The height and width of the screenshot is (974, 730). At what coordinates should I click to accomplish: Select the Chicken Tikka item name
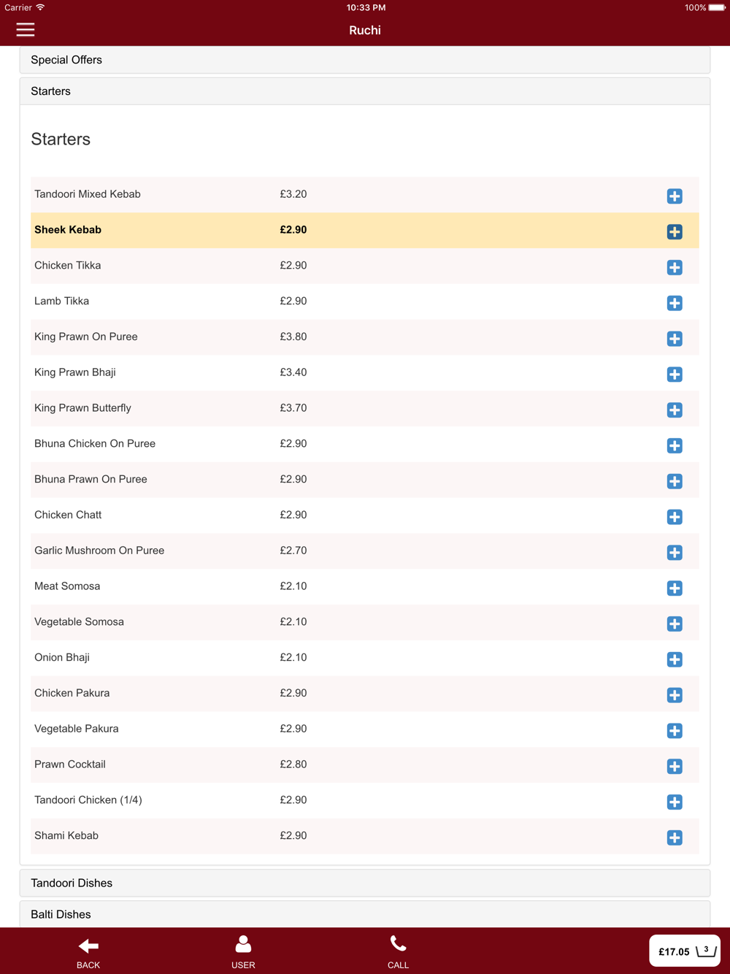click(68, 266)
